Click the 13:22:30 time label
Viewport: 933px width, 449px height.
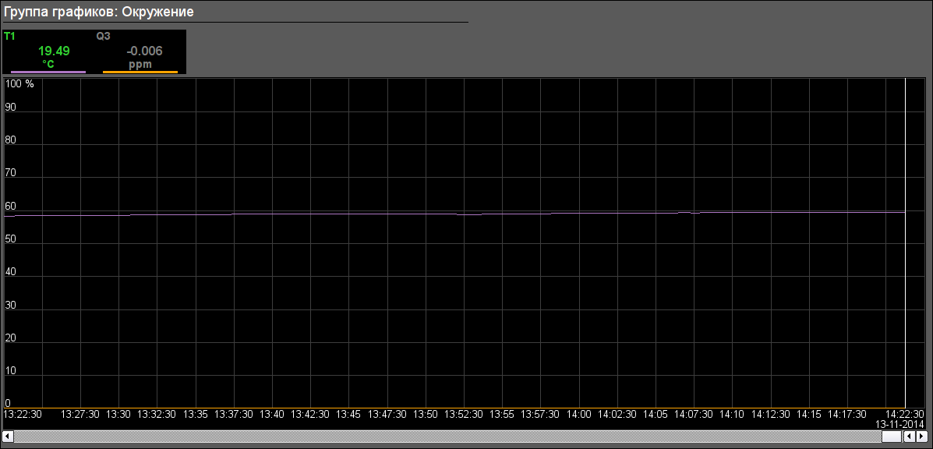[23, 414]
